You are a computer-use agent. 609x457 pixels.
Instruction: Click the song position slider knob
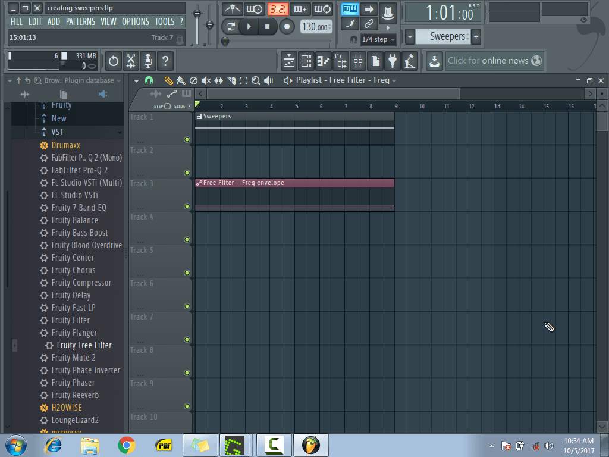point(225,41)
